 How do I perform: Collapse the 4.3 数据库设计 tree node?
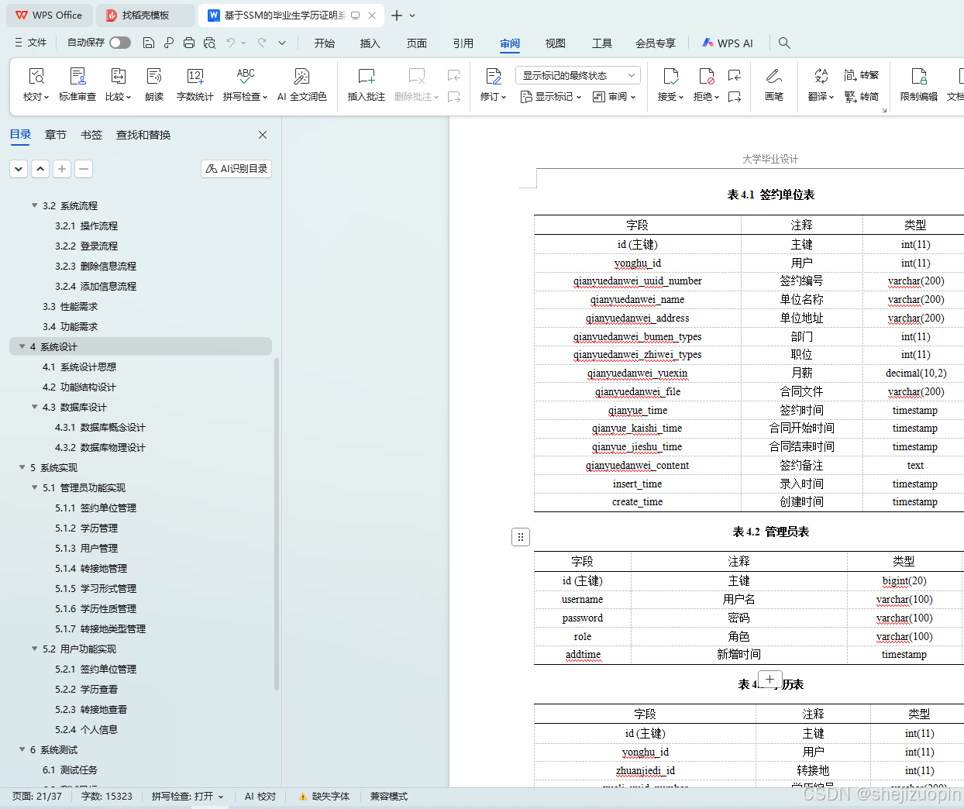tap(34, 407)
